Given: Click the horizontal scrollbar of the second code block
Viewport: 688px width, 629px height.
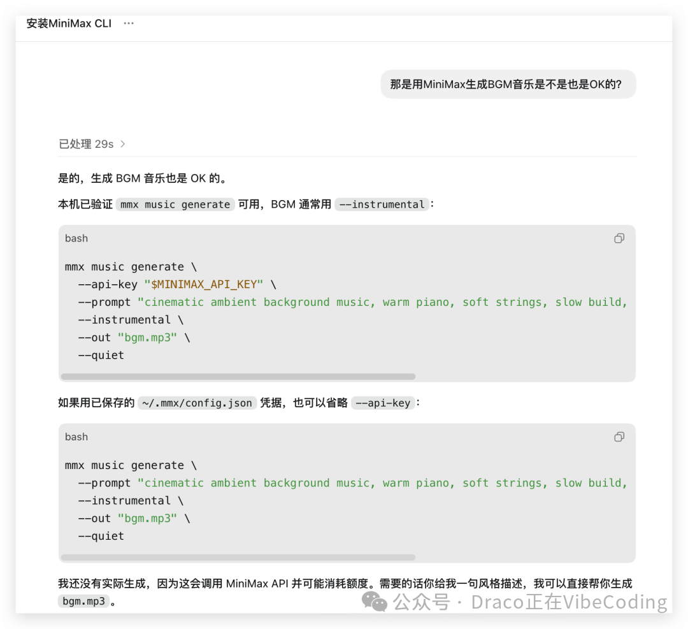Looking at the screenshot, I should tap(238, 558).
